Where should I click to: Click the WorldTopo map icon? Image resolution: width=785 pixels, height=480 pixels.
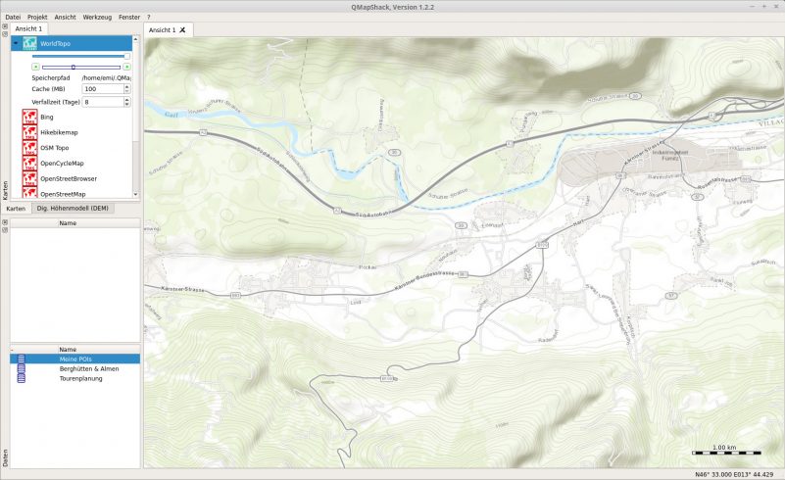29,44
